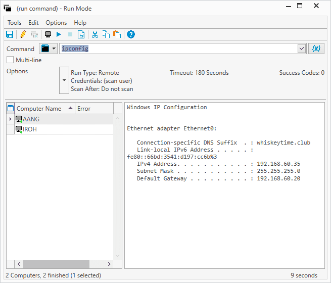Viewport: 331px width, 283px height.
Task: Click 'Success Codes: 0' text
Action: pyautogui.click(x=302, y=73)
